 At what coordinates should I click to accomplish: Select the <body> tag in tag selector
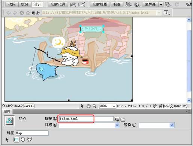click(7, 106)
